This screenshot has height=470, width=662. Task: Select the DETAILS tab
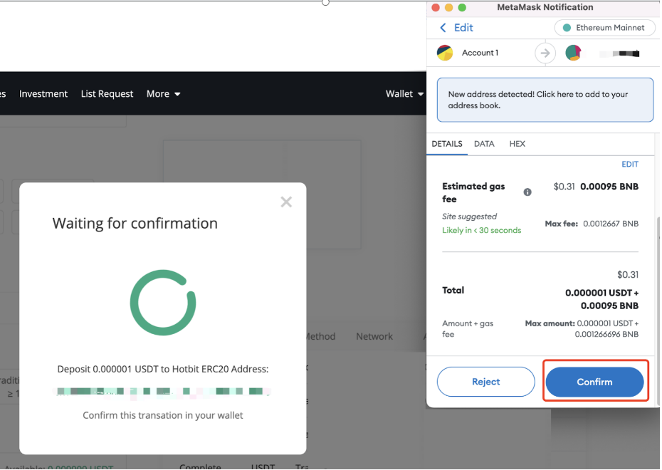pyautogui.click(x=447, y=144)
